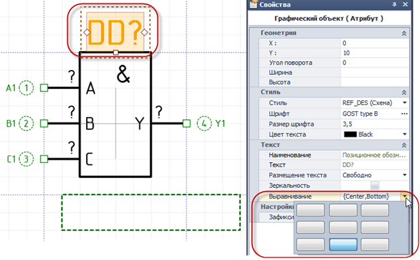420x260 pixels.
Task: Select bottom-left alignment button in grid
Action: (310, 245)
